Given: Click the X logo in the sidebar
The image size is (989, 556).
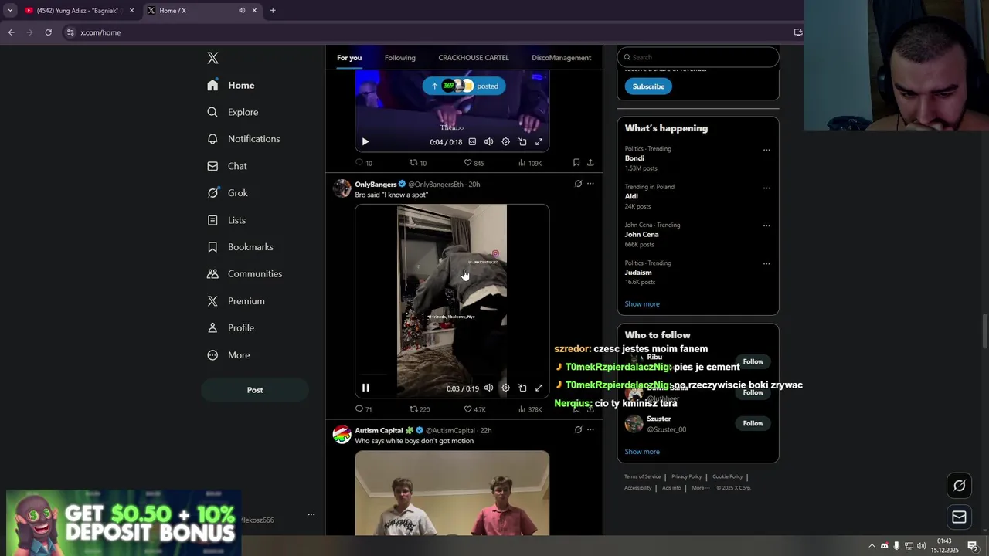Looking at the screenshot, I should click(212, 58).
